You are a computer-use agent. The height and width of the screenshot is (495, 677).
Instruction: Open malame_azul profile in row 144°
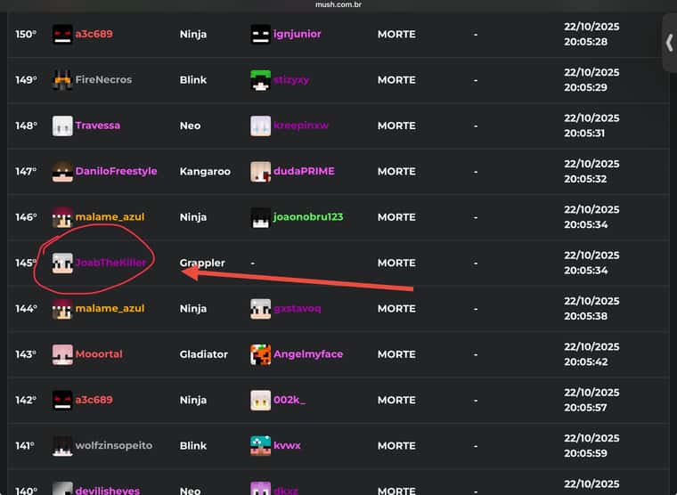(x=110, y=309)
